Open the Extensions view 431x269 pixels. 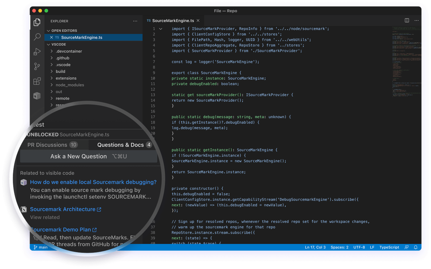pyautogui.click(x=37, y=81)
